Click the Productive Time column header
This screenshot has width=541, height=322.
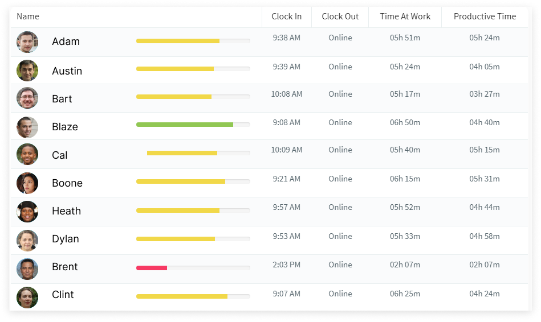(x=485, y=16)
